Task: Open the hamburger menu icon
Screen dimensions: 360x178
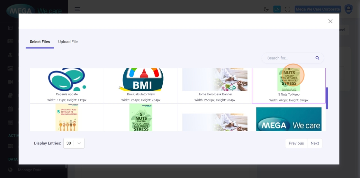Action: (x=77, y=9)
